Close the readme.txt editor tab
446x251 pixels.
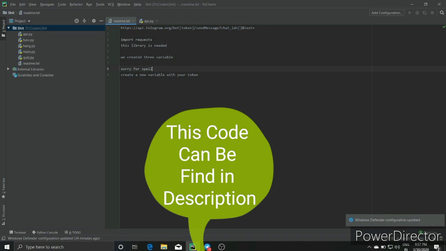coord(133,21)
